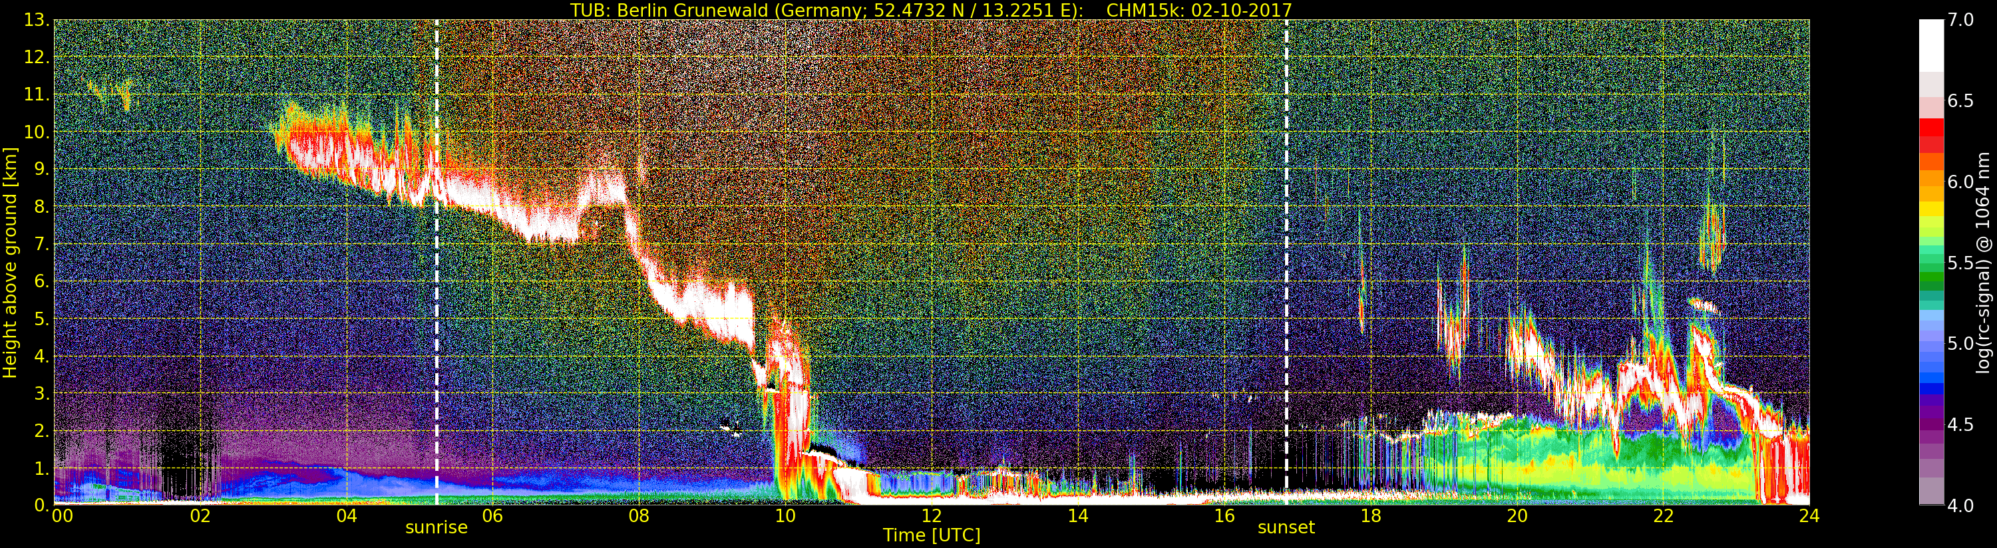Click the "24" hour tick on the time axis

(1809, 516)
